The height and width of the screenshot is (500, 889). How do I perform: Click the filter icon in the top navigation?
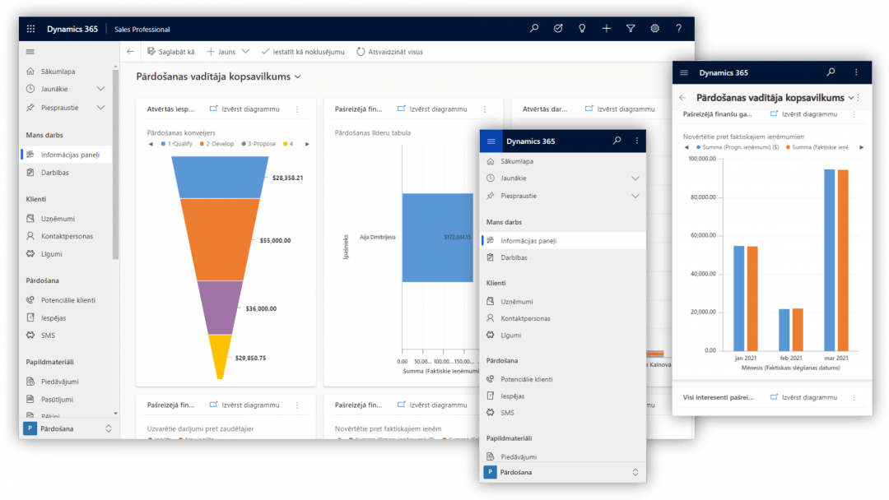(x=631, y=28)
